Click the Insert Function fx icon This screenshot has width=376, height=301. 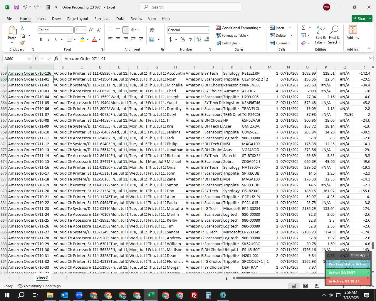click(56, 58)
